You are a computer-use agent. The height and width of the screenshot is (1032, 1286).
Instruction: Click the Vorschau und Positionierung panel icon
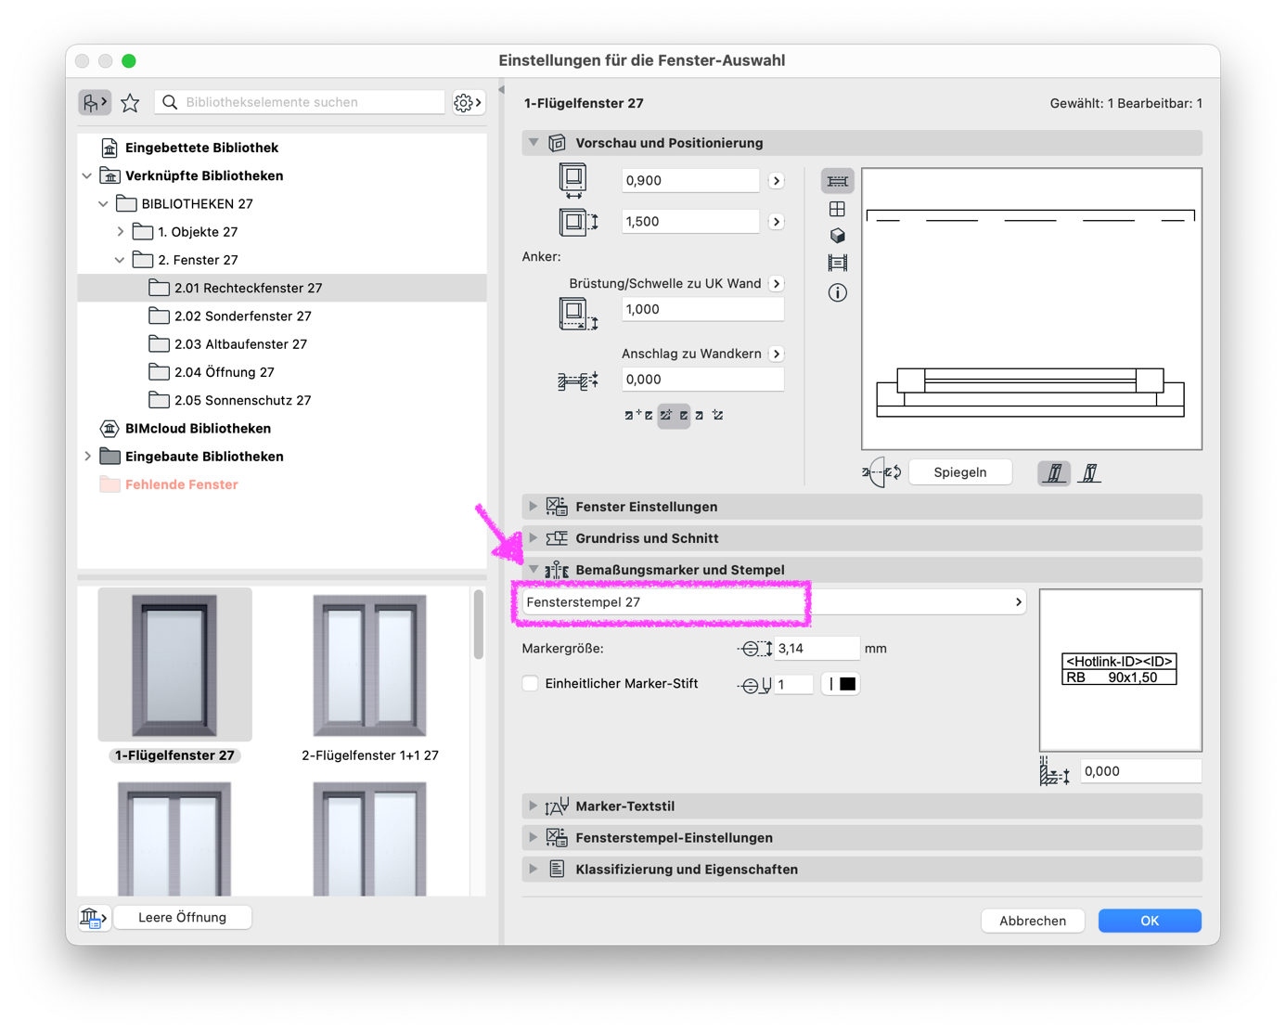coord(557,143)
